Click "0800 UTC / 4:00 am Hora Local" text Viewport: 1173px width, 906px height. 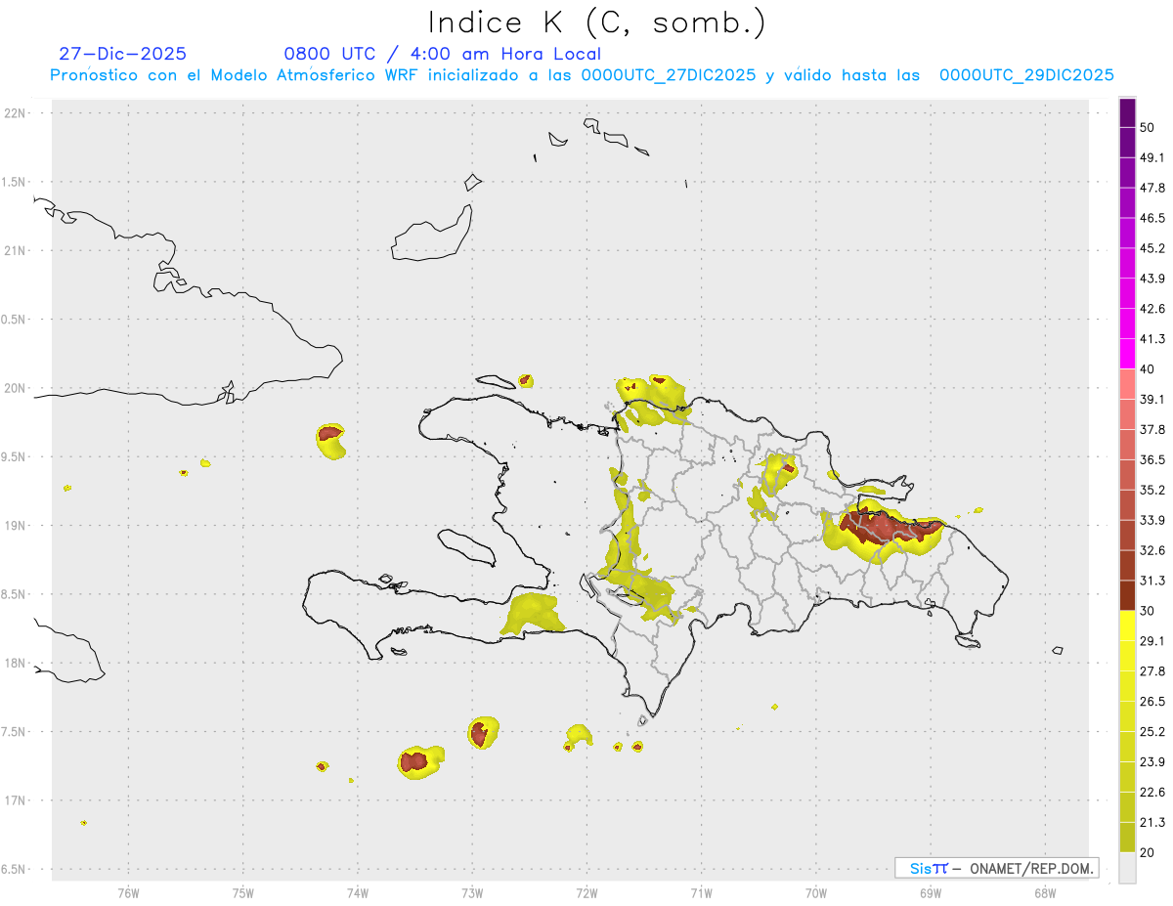click(442, 54)
